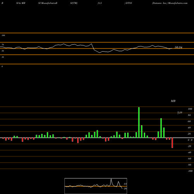The width and height of the screenshot is (194, 194).
Task: Click the -40 label on the MR axis
Action: (189, 152)
